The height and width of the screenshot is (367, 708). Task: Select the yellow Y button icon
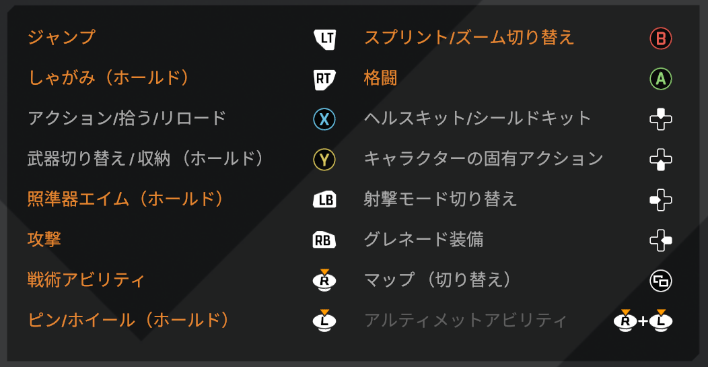[324, 160]
